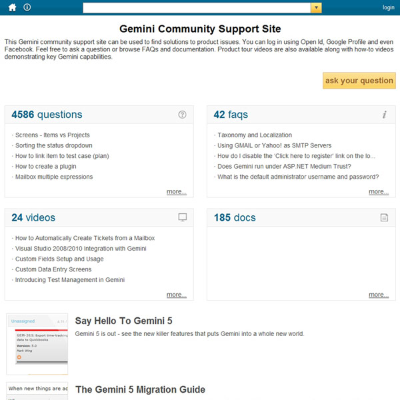Open the 'Say Hello To Gemini 5' article title
This screenshot has height=400, width=400.
tap(124, 321)
